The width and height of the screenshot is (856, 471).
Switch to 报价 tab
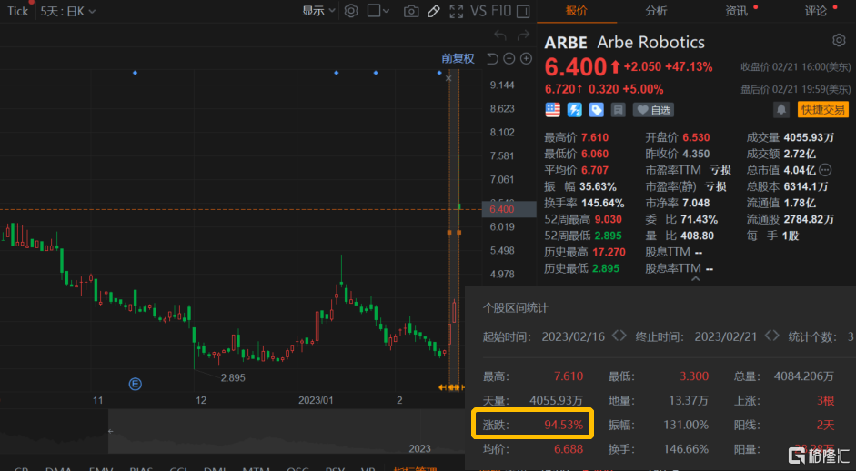pos(577,11)
